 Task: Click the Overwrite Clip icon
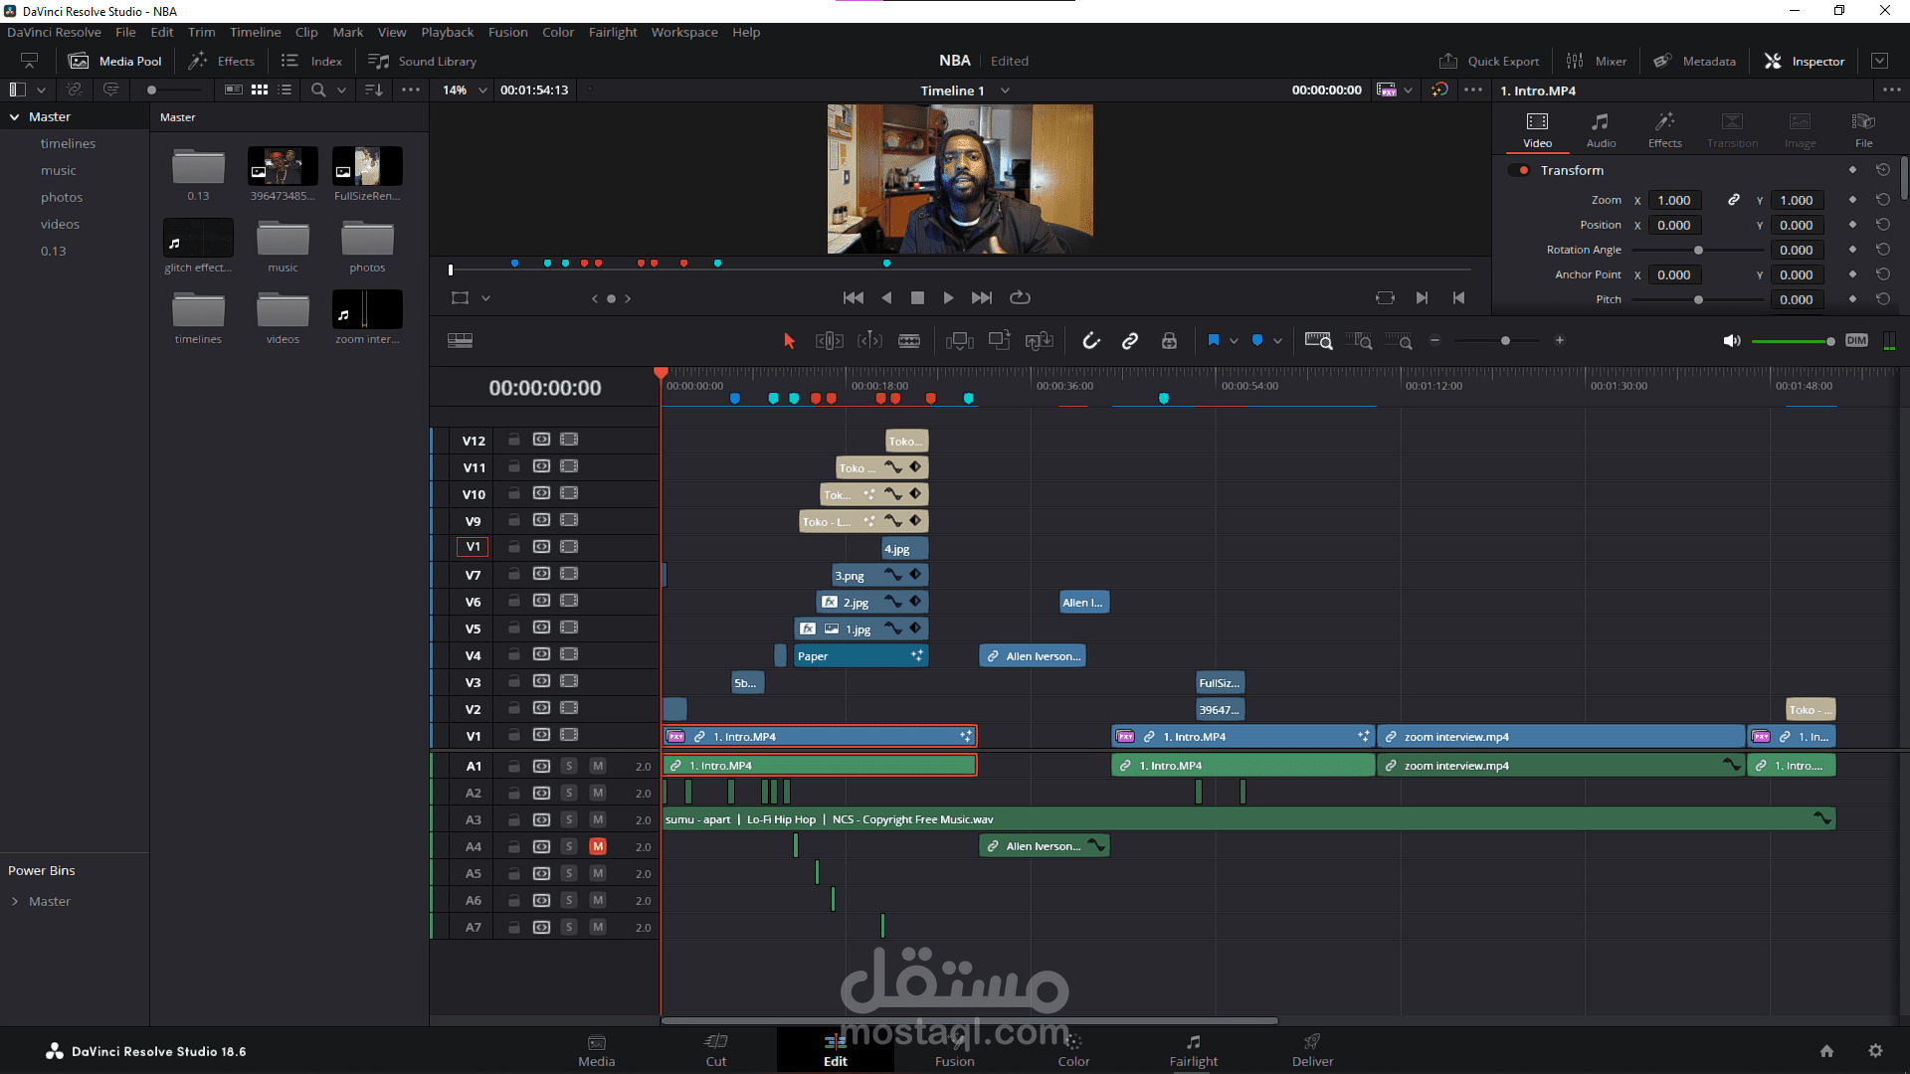coord(1000,341)
